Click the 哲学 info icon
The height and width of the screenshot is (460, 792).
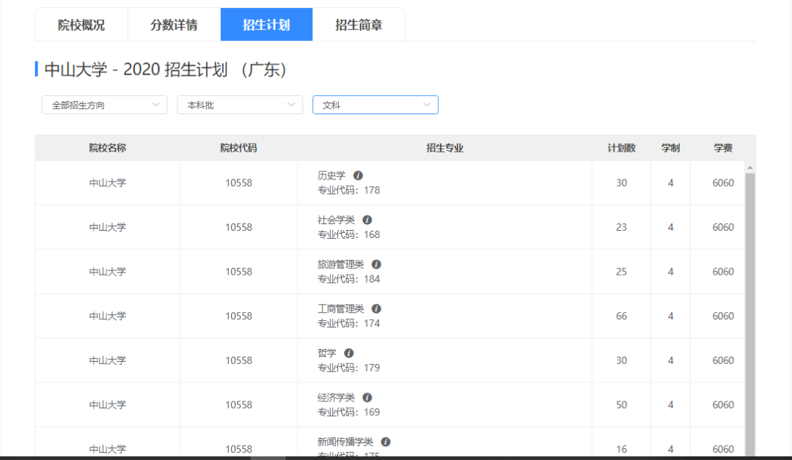(x=351, y=352)
